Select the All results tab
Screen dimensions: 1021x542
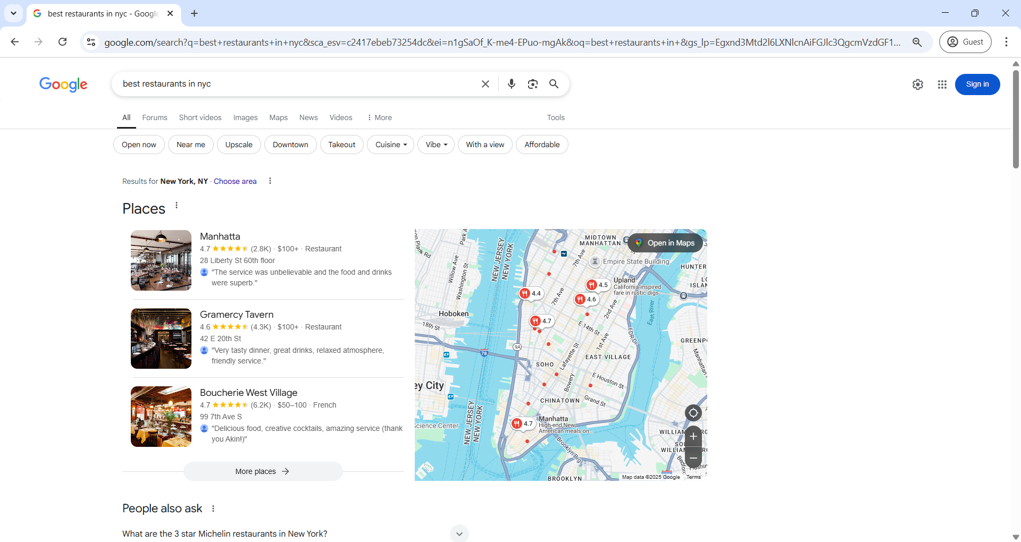[x=126, y=117]
